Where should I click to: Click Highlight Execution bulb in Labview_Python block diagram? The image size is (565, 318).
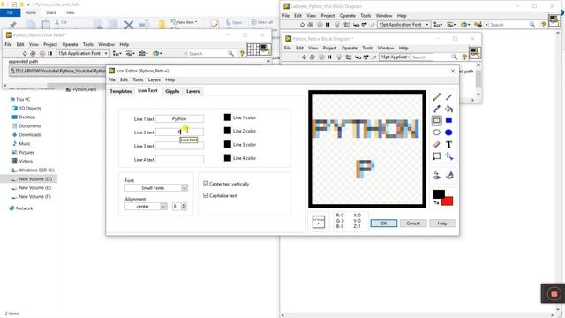pyautogui.click(x=337, y=25)
